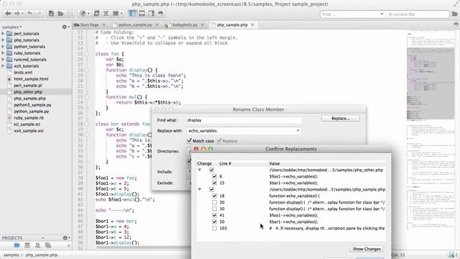Click the In current file search scope field

(x=418, y=14)
